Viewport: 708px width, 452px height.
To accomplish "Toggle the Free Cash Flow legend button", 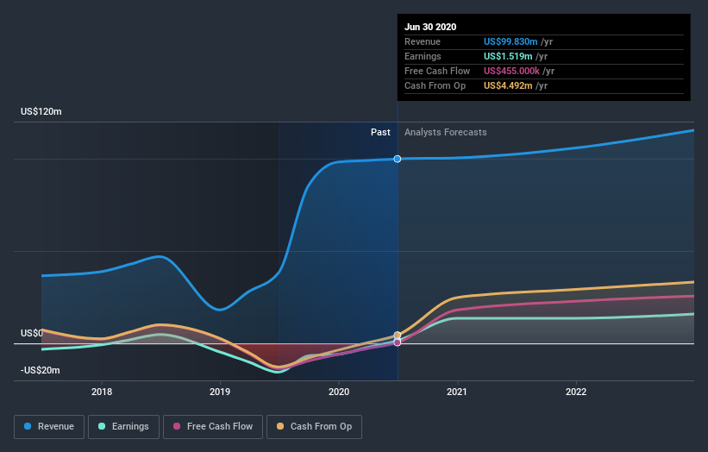I will [213, 427].
